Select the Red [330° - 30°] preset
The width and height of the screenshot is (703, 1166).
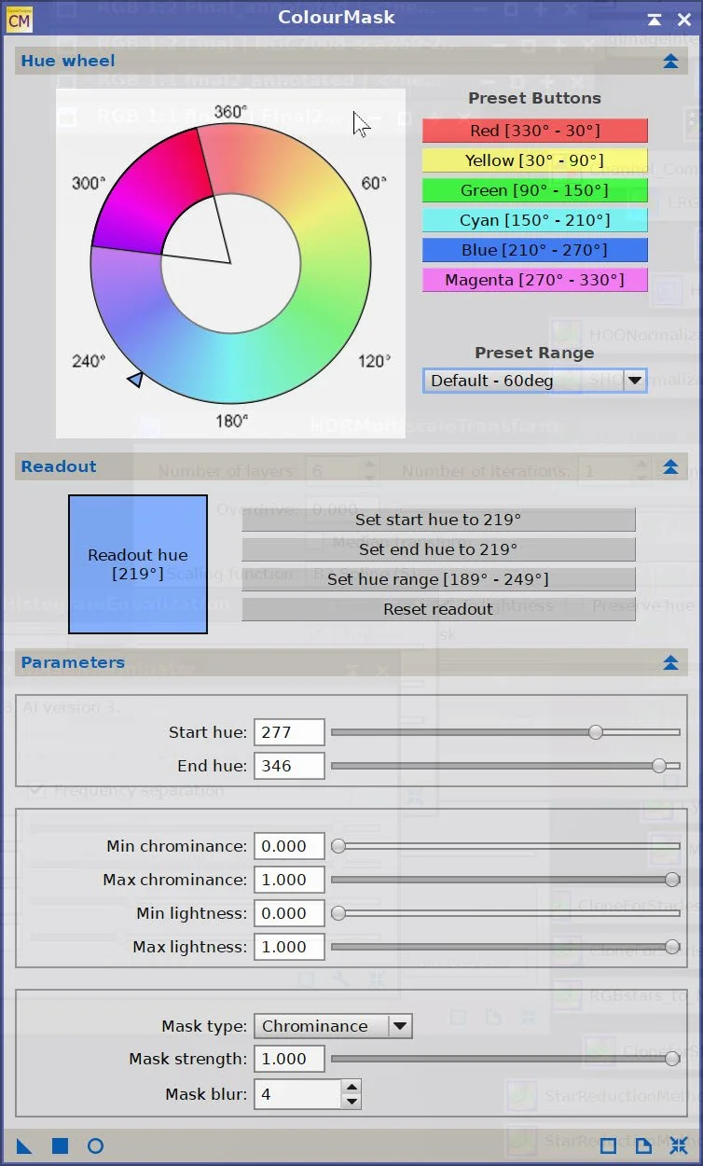click(x=535, y=131)
